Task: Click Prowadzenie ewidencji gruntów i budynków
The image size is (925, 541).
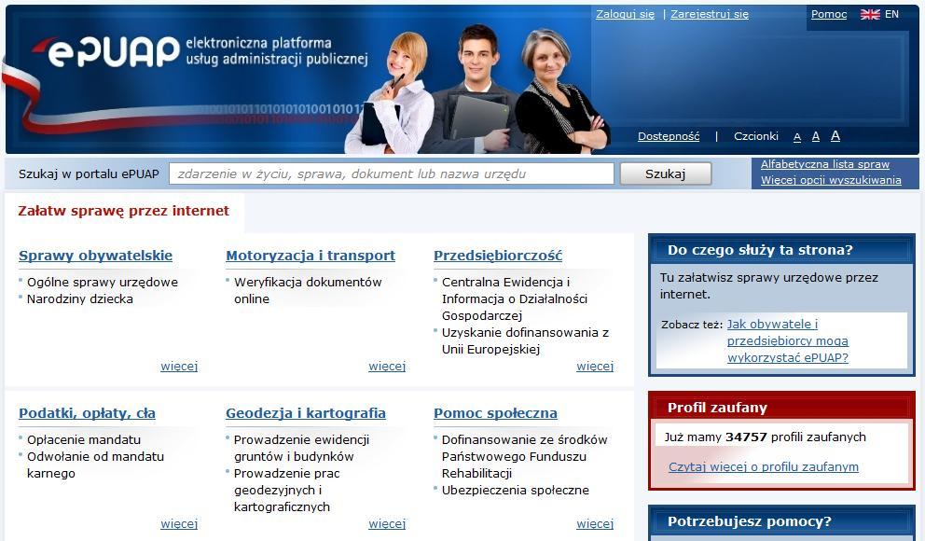Action: coord(301,448)
